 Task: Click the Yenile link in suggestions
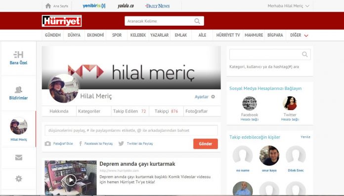click(x=305, y=137)
